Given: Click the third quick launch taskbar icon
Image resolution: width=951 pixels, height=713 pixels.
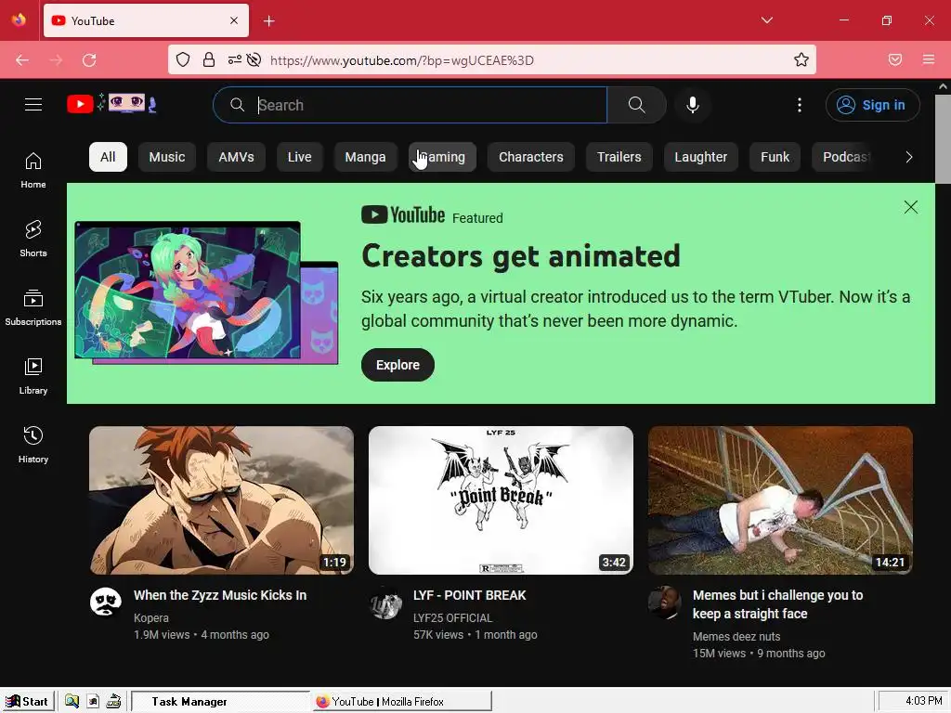Looking at the screenshot, I should (113, 702).
